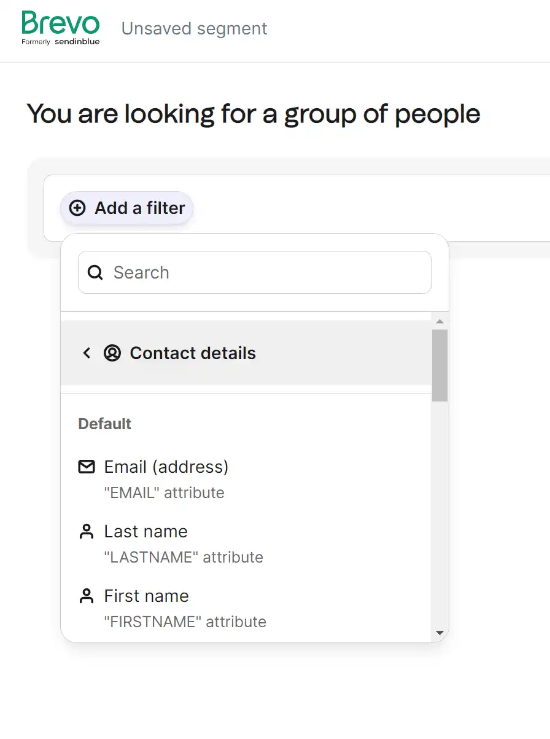This screenshot has width=550, height=739.
Task: Click the "EMAIL" attribute subtitle text
Action: point(164,492)
